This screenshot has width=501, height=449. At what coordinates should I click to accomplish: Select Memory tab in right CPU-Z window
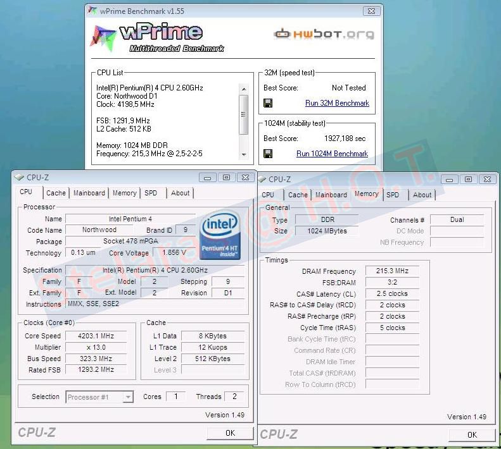click(x=367, y=194)
